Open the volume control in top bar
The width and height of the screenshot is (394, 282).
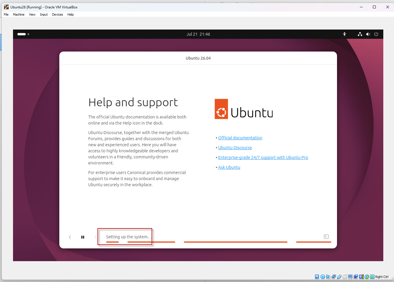click(368, 34)
